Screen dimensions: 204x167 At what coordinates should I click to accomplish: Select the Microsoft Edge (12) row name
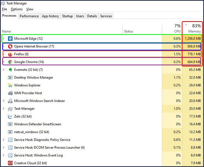tap(28, 39)
